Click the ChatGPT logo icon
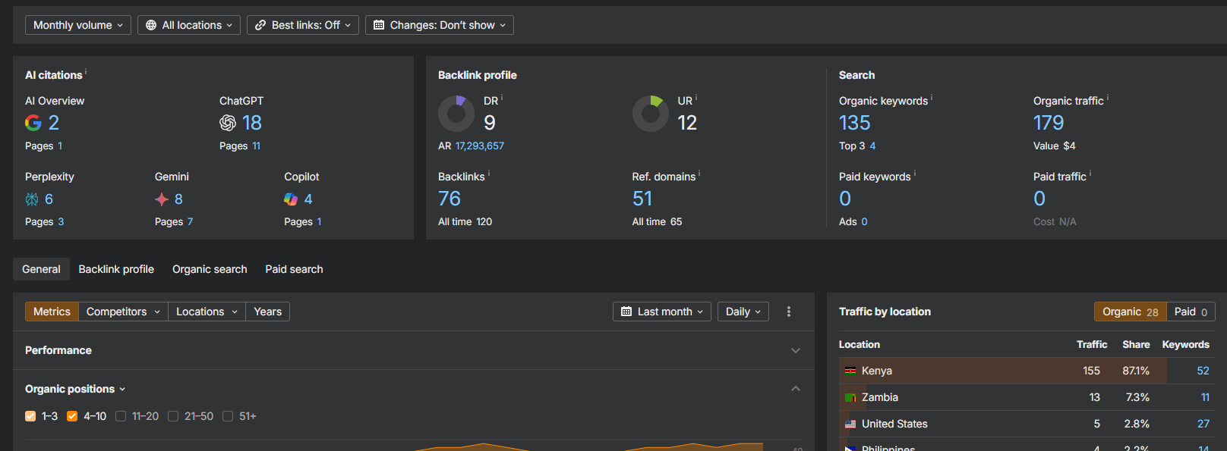1227x451 pixels. (228, 123)
